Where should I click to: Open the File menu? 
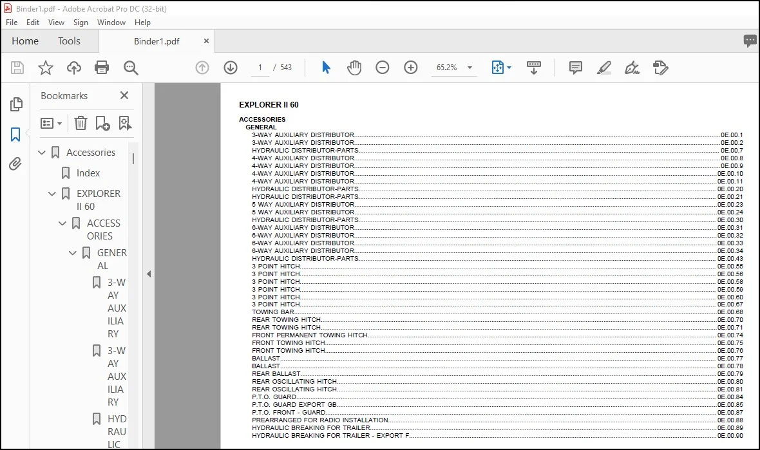12,23
